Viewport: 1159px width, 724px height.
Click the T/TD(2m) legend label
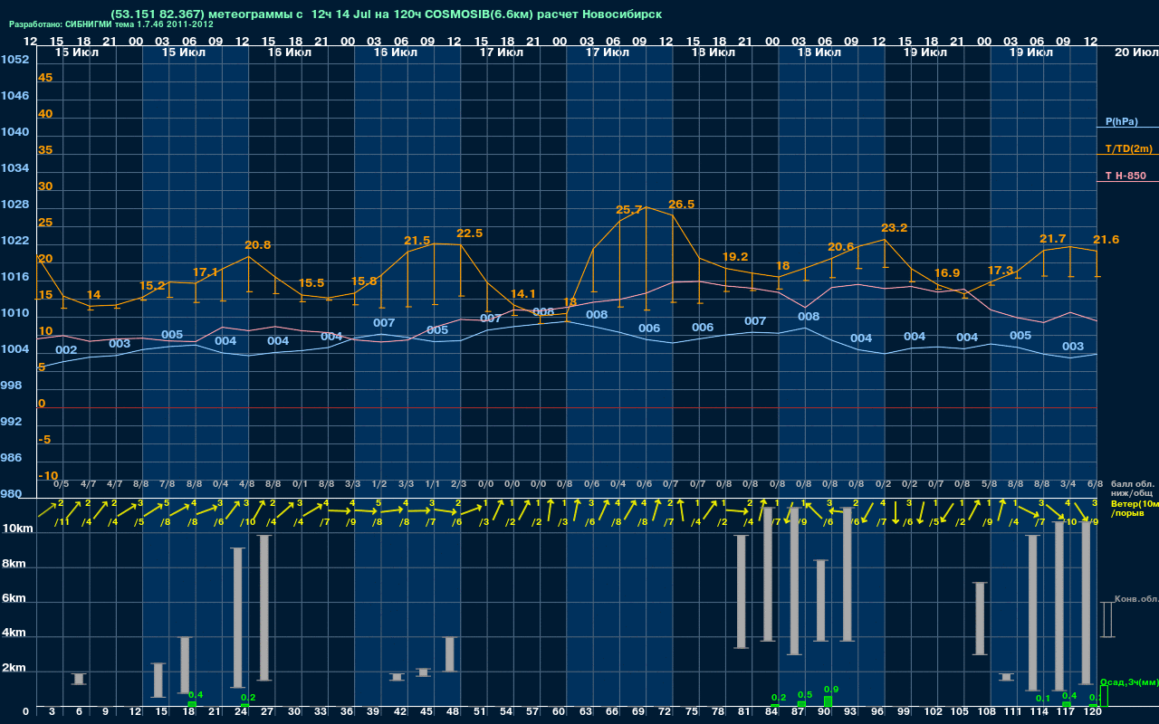(1127, 148)
